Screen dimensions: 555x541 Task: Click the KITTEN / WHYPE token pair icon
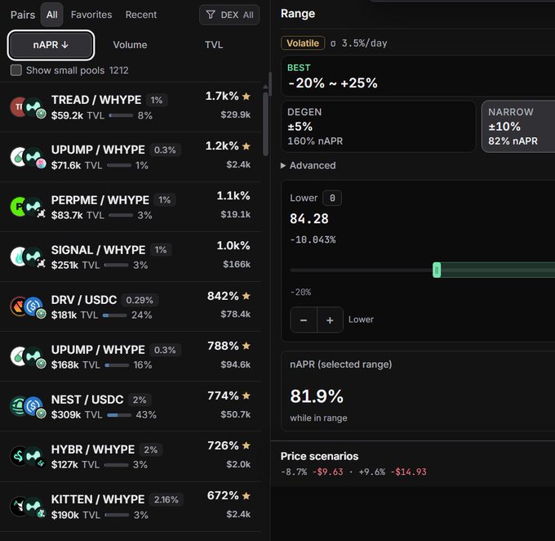28,507
